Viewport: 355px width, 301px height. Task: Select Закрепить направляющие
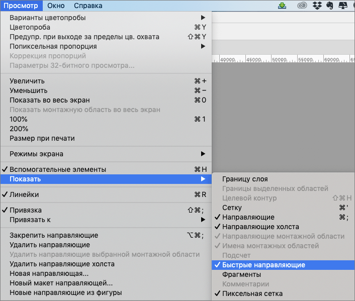click(106, 235)
